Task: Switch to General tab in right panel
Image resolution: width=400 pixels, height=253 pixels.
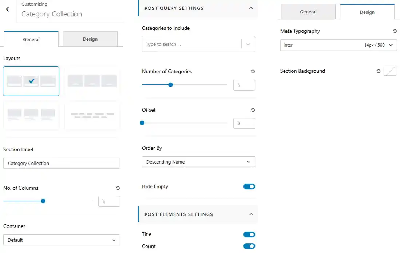Action: 308,12
